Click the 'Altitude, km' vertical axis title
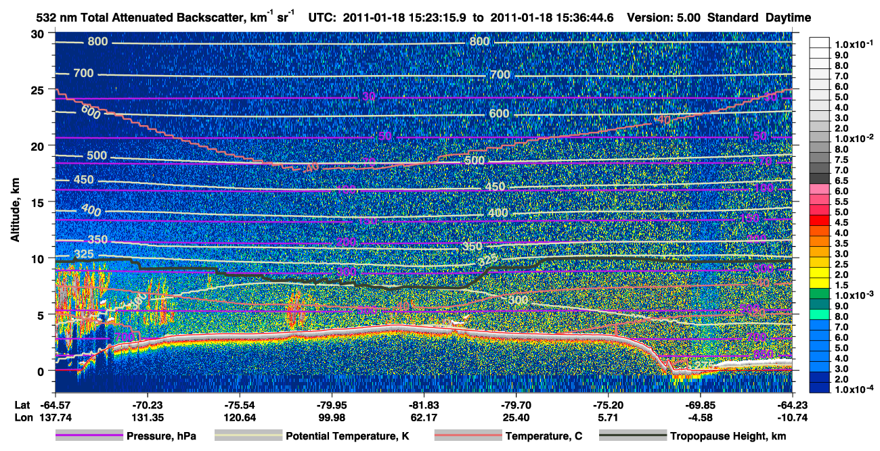Screen dimensions: 880x451 (15, 211)
